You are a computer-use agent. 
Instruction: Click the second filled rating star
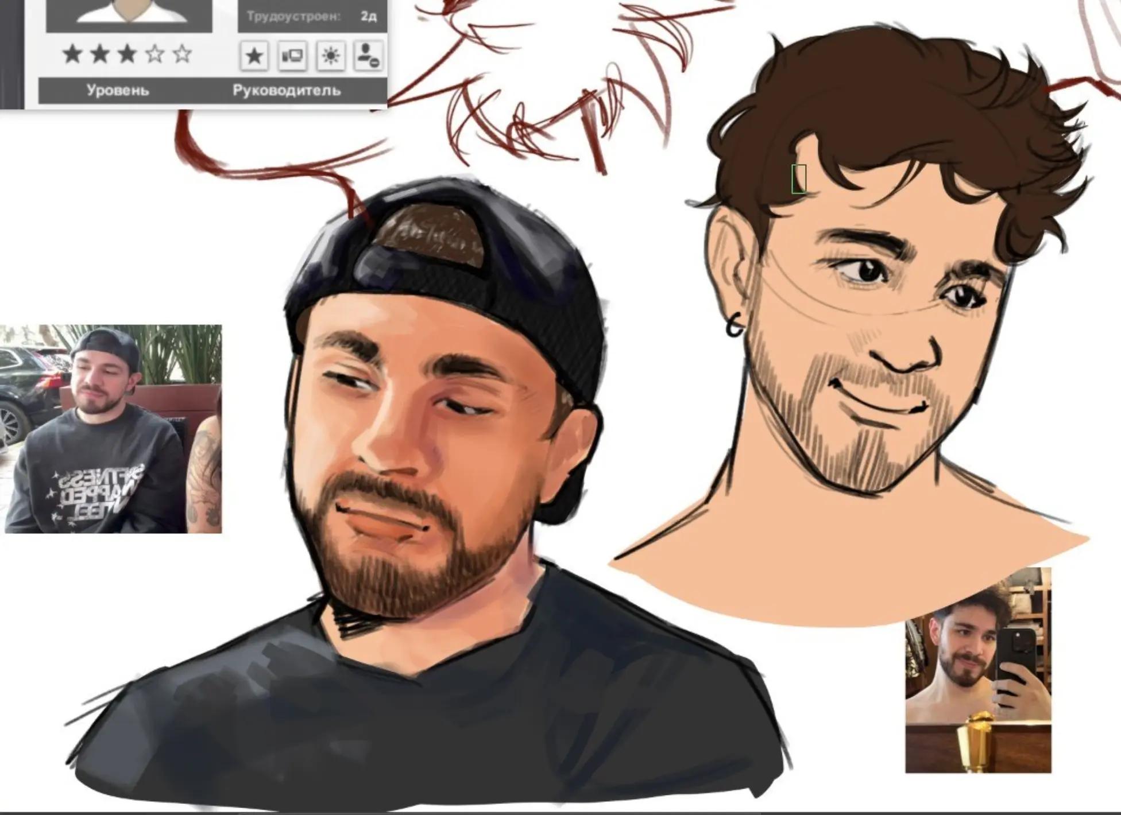[x=100, y=54]
